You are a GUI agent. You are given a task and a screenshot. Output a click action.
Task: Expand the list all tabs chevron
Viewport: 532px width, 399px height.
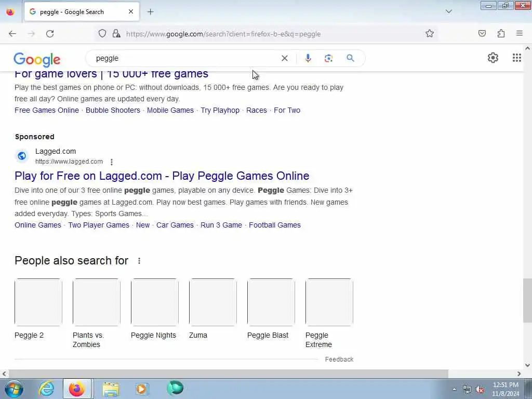(448, 11)
